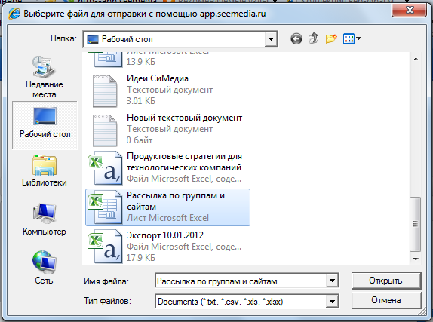Viewport: 433px width, 322px height.
Task: Go back to the previous folder
Action: [296, 39]
